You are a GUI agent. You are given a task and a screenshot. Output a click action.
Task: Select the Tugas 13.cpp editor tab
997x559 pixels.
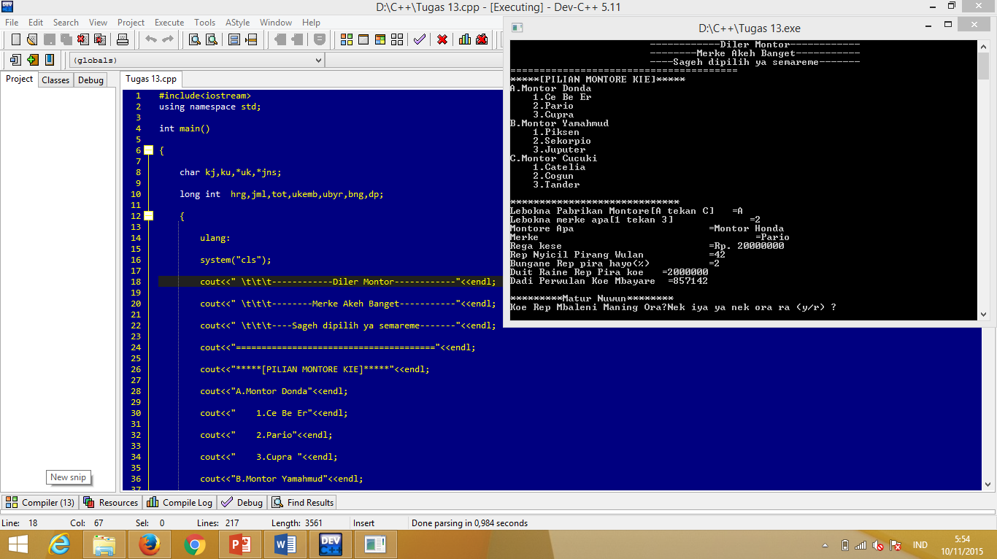[x=151, y=80]
